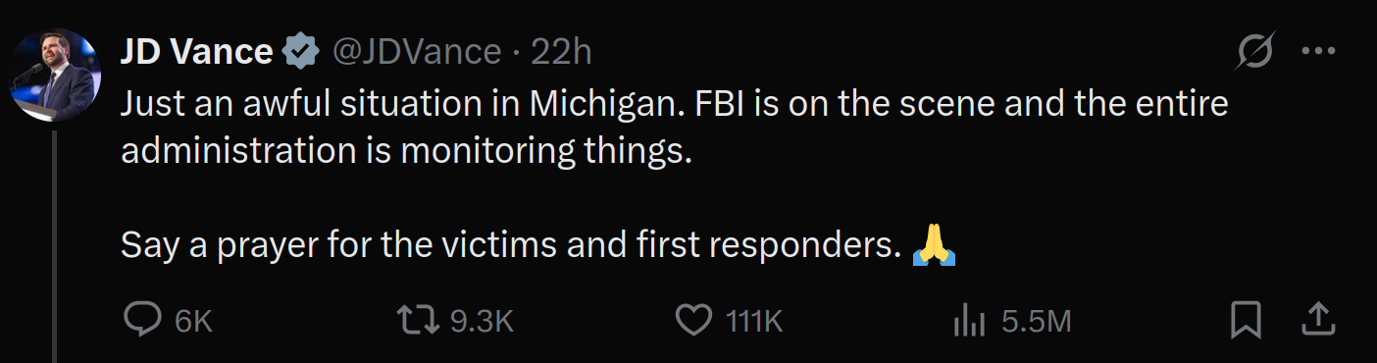Image resolution: width=1377 pixels, height=363 pixels.
Task: Repost the tweet using the retweet icon
Action: (x=417, y=320)
